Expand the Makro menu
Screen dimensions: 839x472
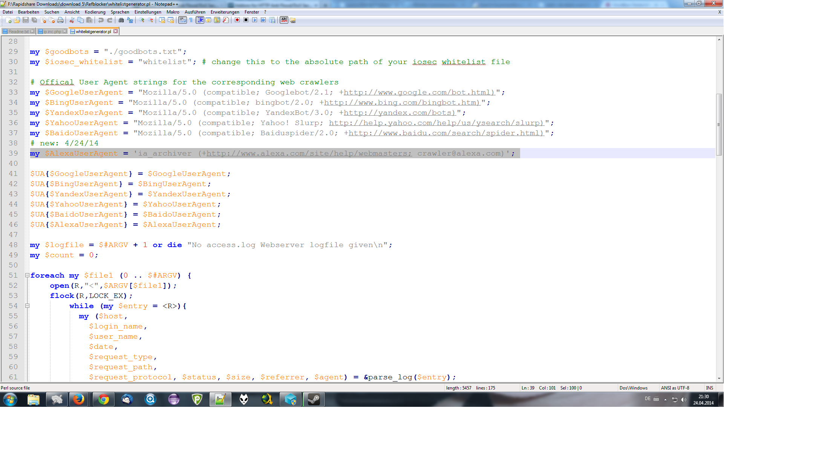[174, 12]
